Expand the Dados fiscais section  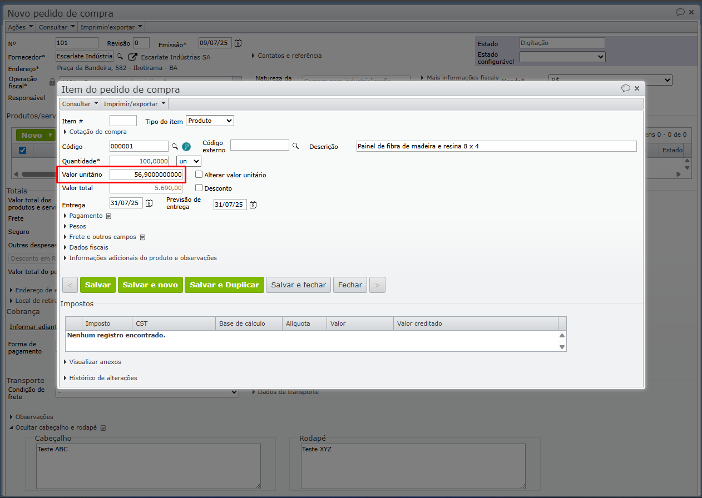(x=88, y=247)
